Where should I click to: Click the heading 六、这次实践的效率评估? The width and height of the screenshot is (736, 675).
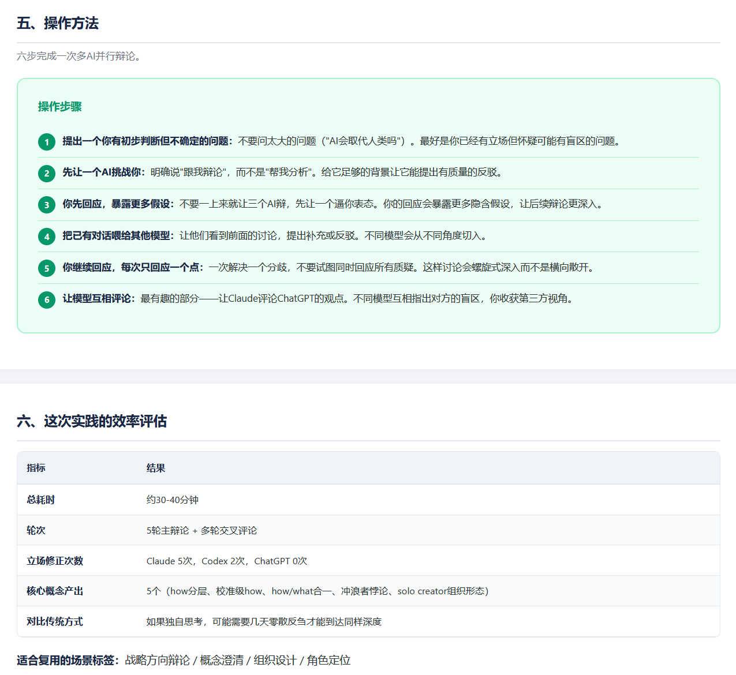[x=92, y=421]
